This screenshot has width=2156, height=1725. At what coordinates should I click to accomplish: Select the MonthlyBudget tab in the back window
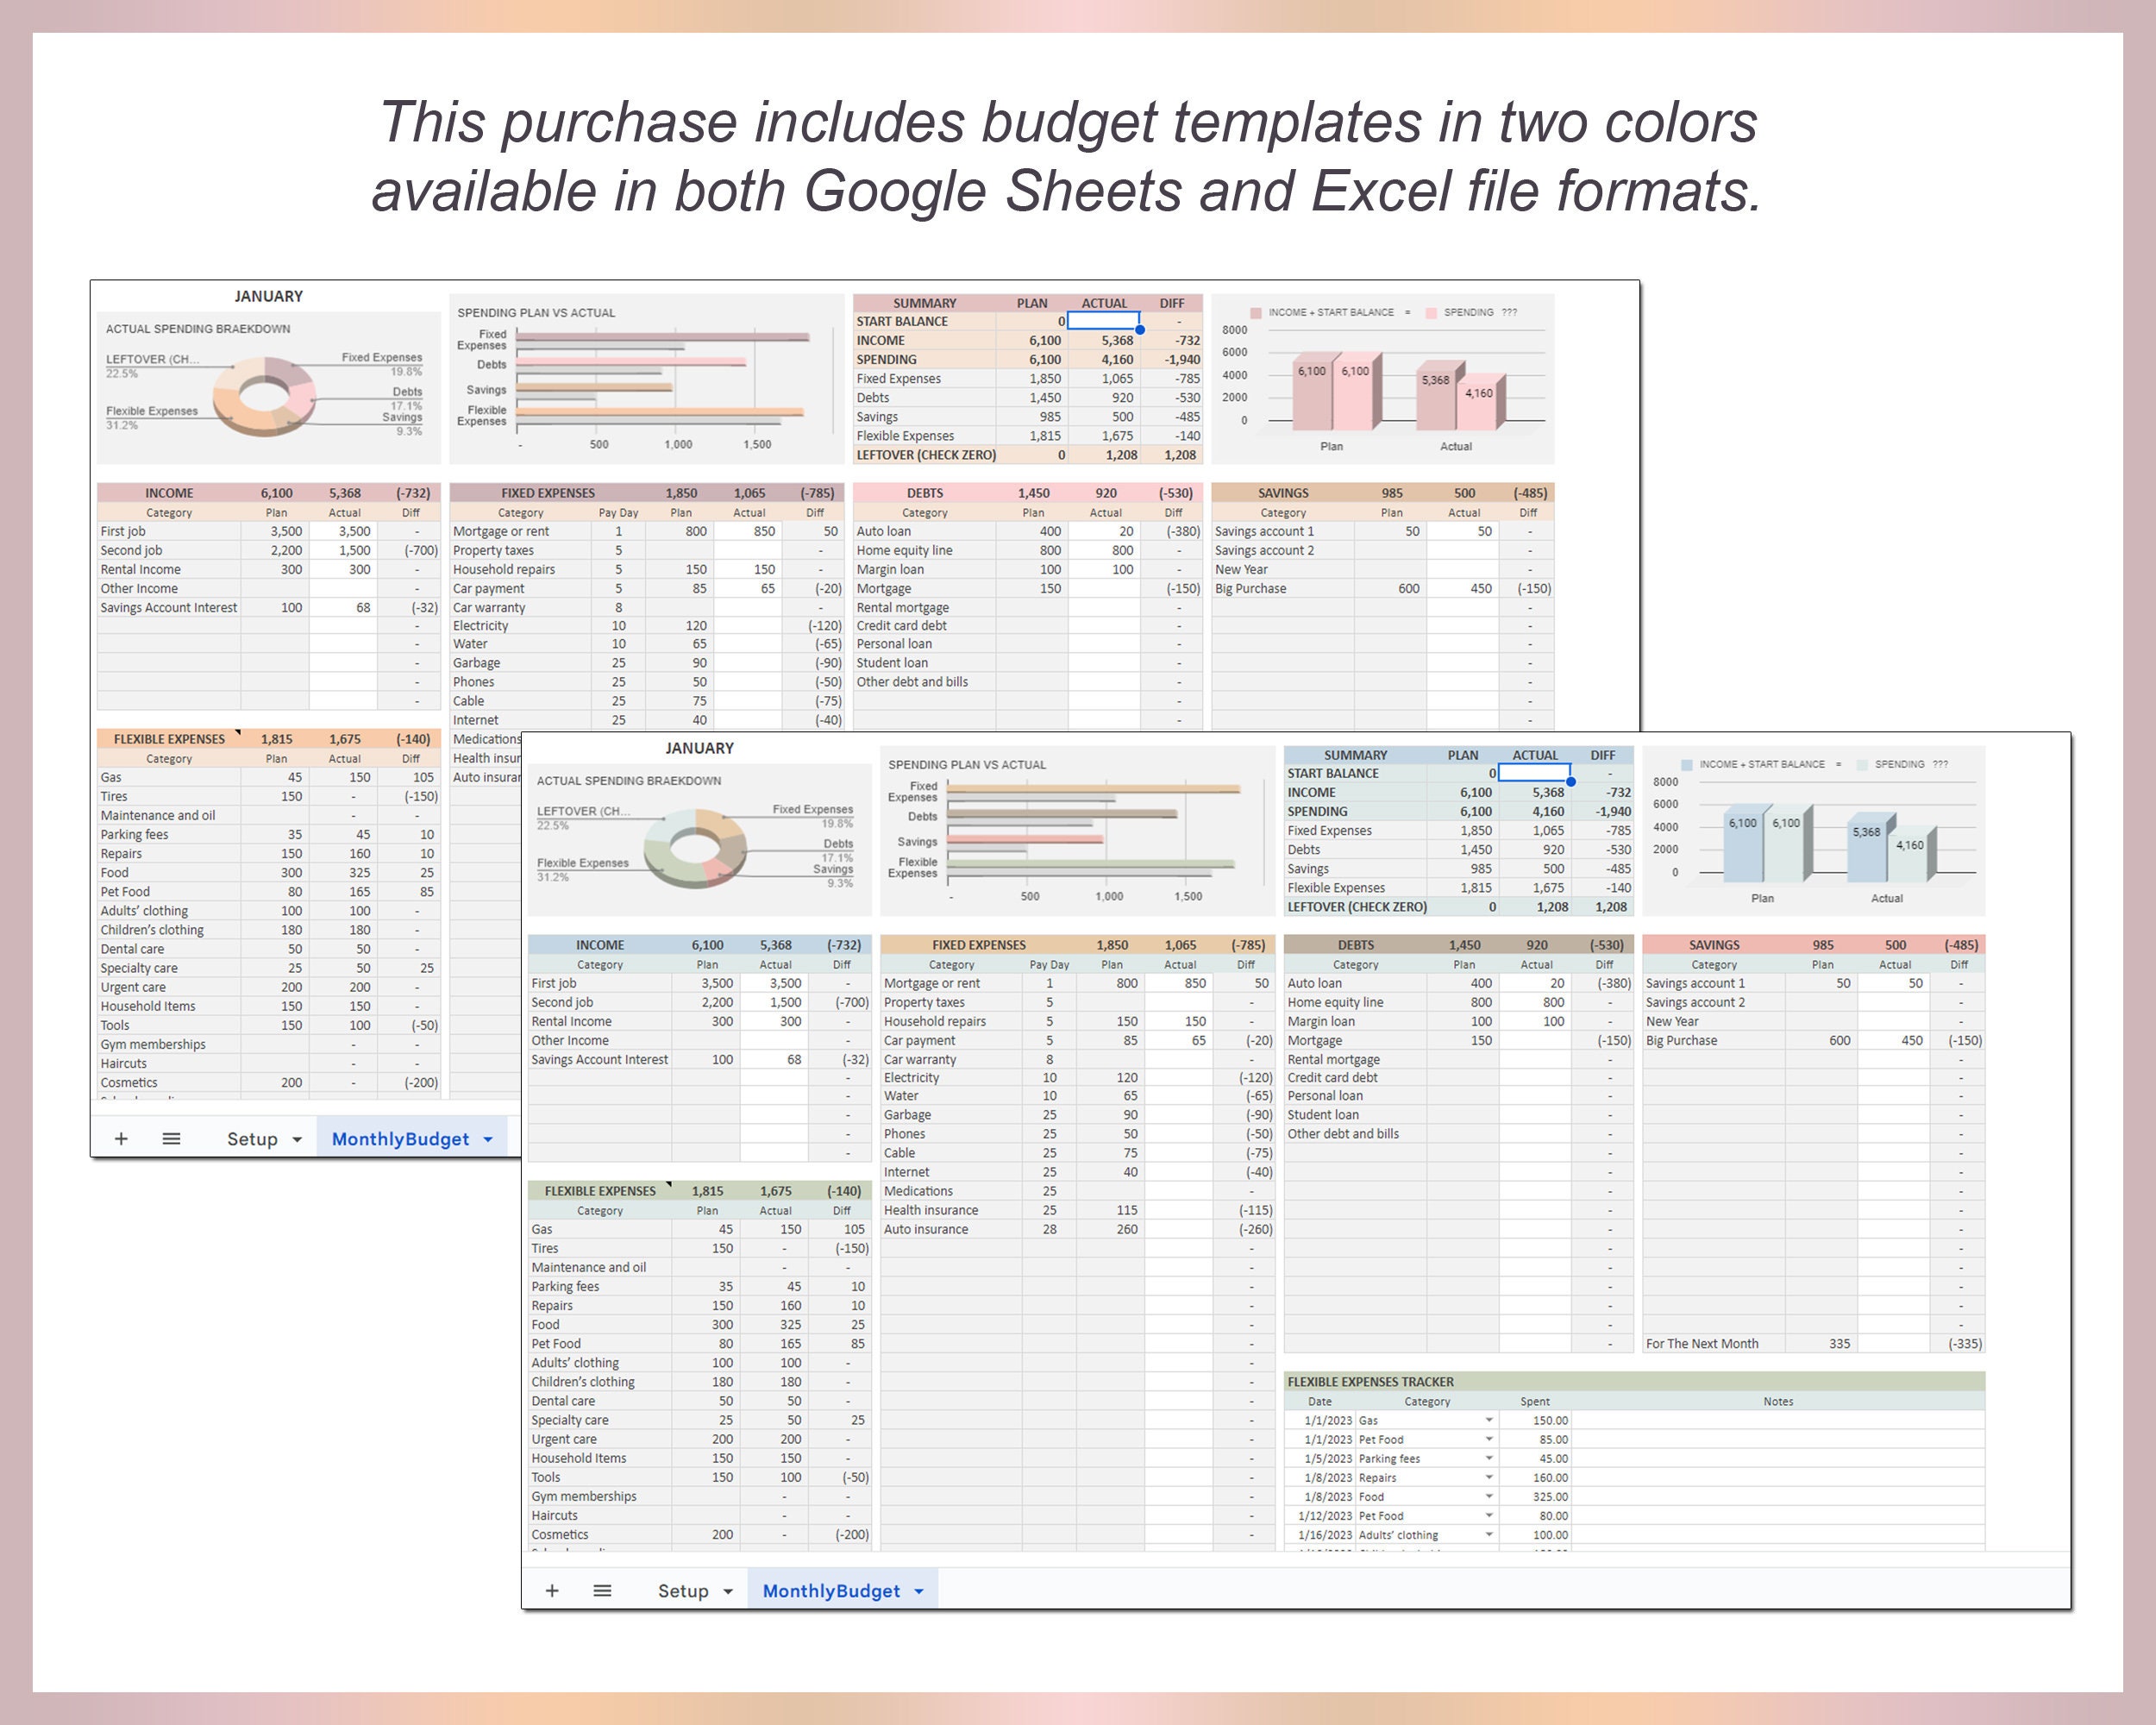(x=400, y=1139)
